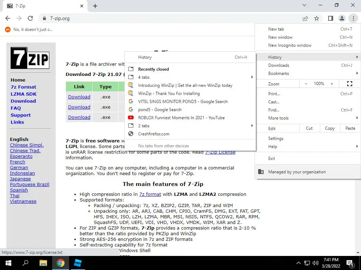
Task: Open Downloads from Chrome menu
Action: click(308, 65)
